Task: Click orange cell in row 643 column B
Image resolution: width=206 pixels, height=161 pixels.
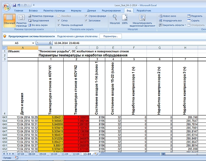Action: (51, 117)
